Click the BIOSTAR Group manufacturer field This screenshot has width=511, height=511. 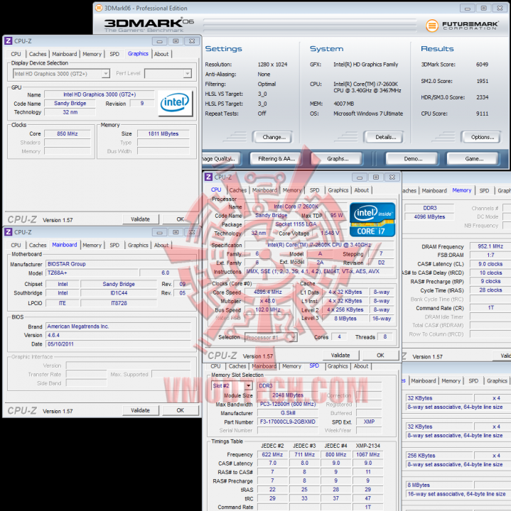pyautogui.click(x=119, y=264)
